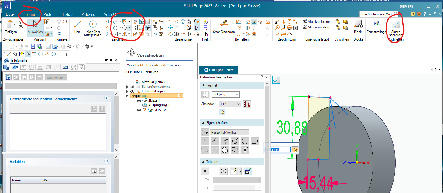Select the Part1.par: Skizze document tab
This screenshot has width=443, height=193.
click(218, 70)
